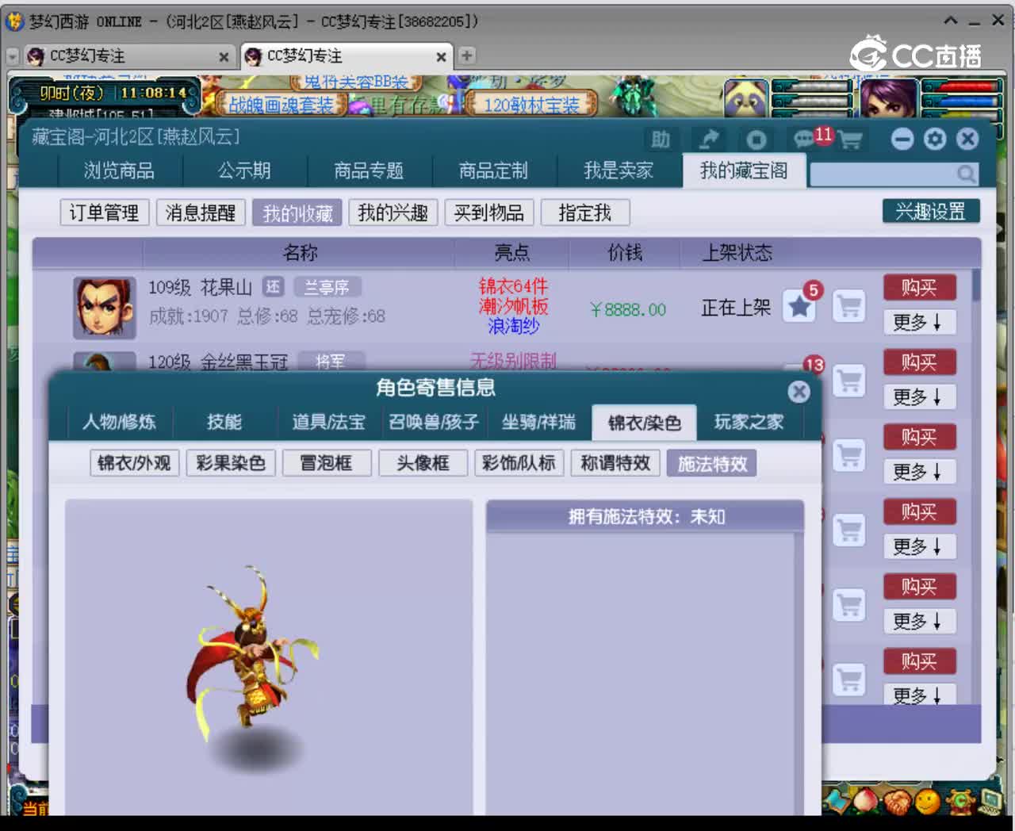Add a new tab with plus button

(467, 56)
